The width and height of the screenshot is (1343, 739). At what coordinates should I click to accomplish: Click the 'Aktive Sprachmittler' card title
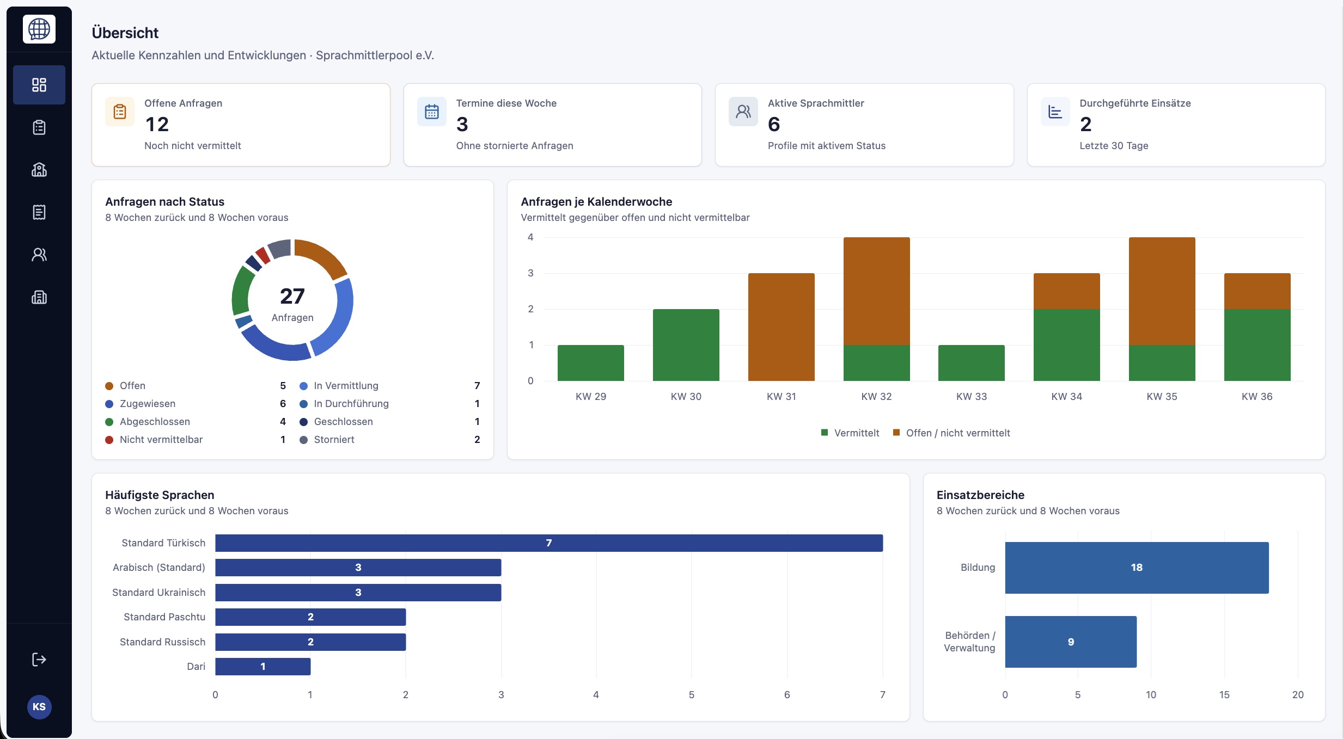816,103
